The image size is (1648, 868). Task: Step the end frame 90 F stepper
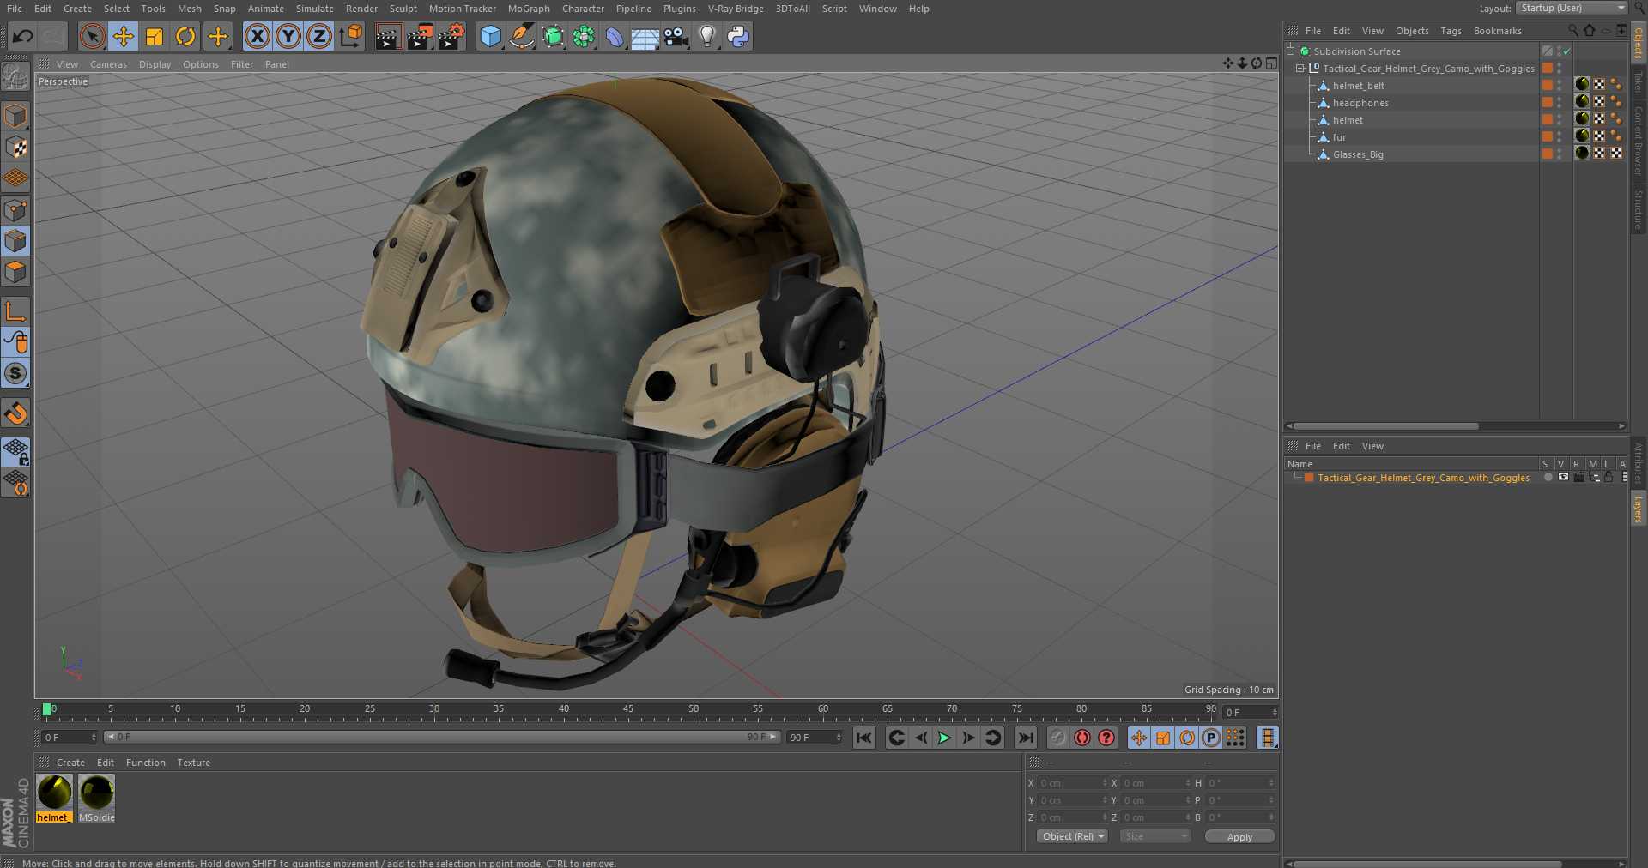[839, 738]
